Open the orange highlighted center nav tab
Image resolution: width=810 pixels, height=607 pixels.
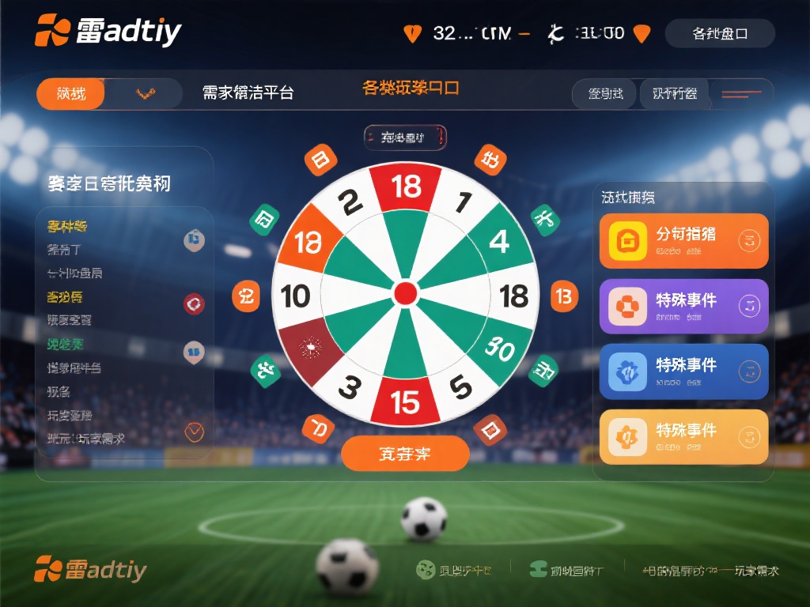(411, 88)
